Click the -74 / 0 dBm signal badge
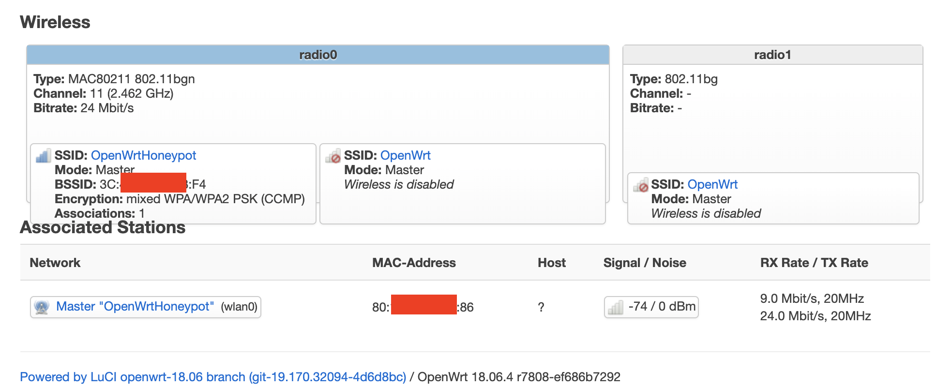The image size is (937, 387). (x=651, y=307)
